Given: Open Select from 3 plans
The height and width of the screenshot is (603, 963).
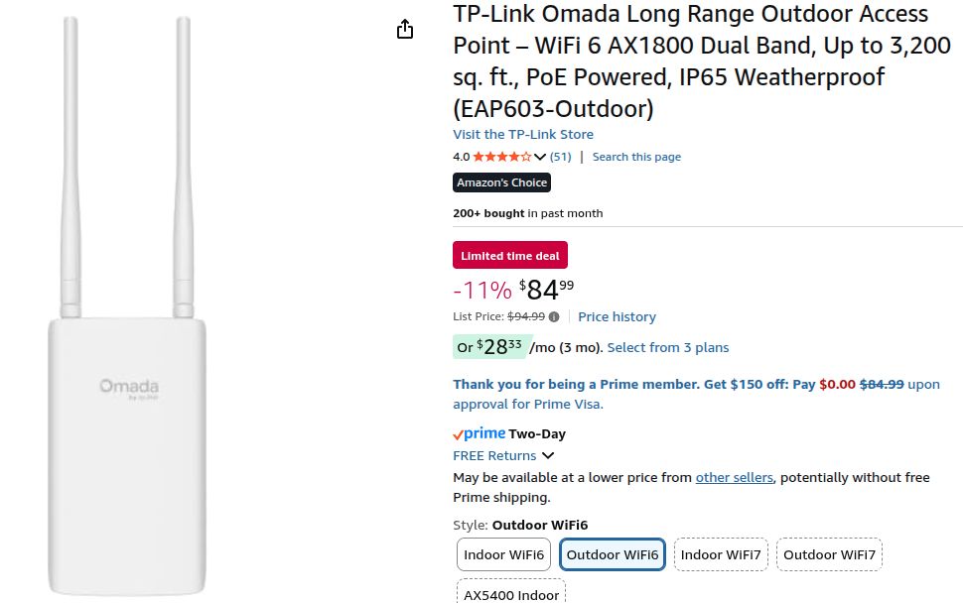Looking at the screenshot, I should 667,348.
